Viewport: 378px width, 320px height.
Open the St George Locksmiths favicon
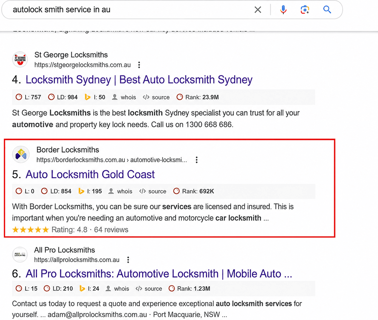20,59
